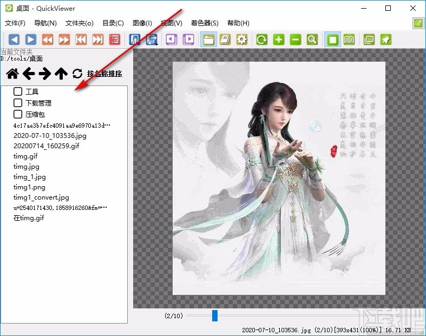Image resolution: width=426 pixels, height=336 pixels.
Task: Jump to first image icon
Action: click(x=81, y=39)
